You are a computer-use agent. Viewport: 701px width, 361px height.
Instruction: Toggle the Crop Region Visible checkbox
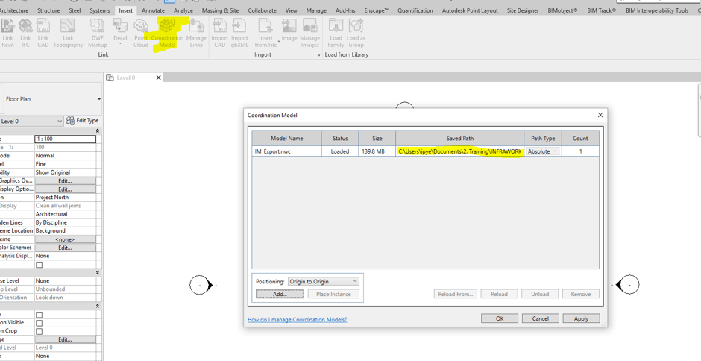pyautogui.click(x=40, y=323)
